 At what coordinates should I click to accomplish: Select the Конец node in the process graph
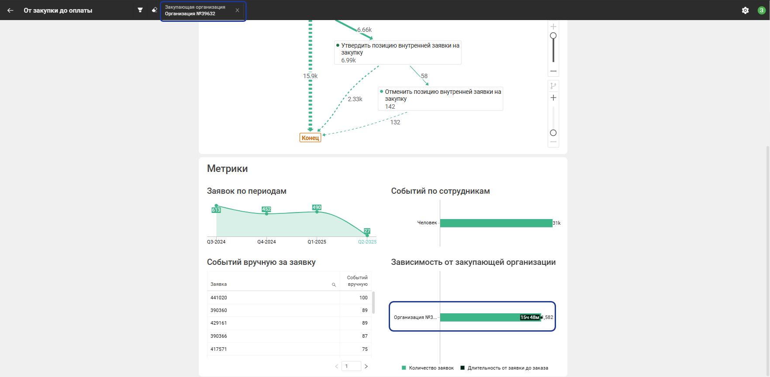(x=310, y=138)
